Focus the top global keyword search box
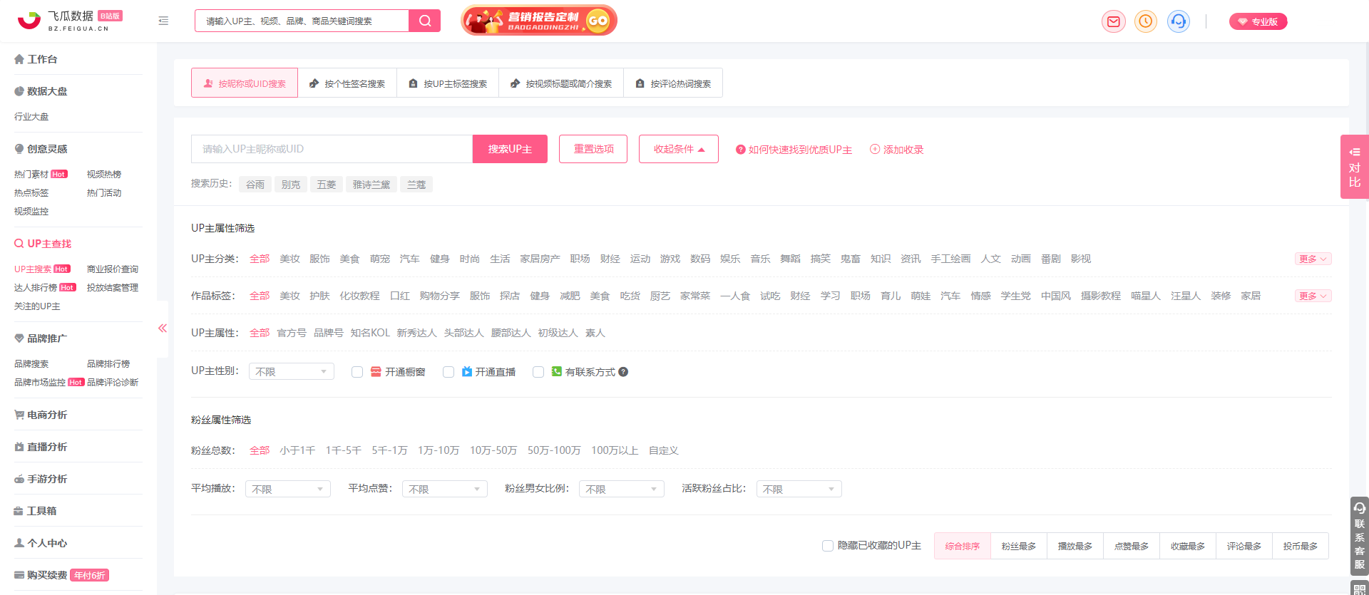The image size is (1369, 595). 302,21
